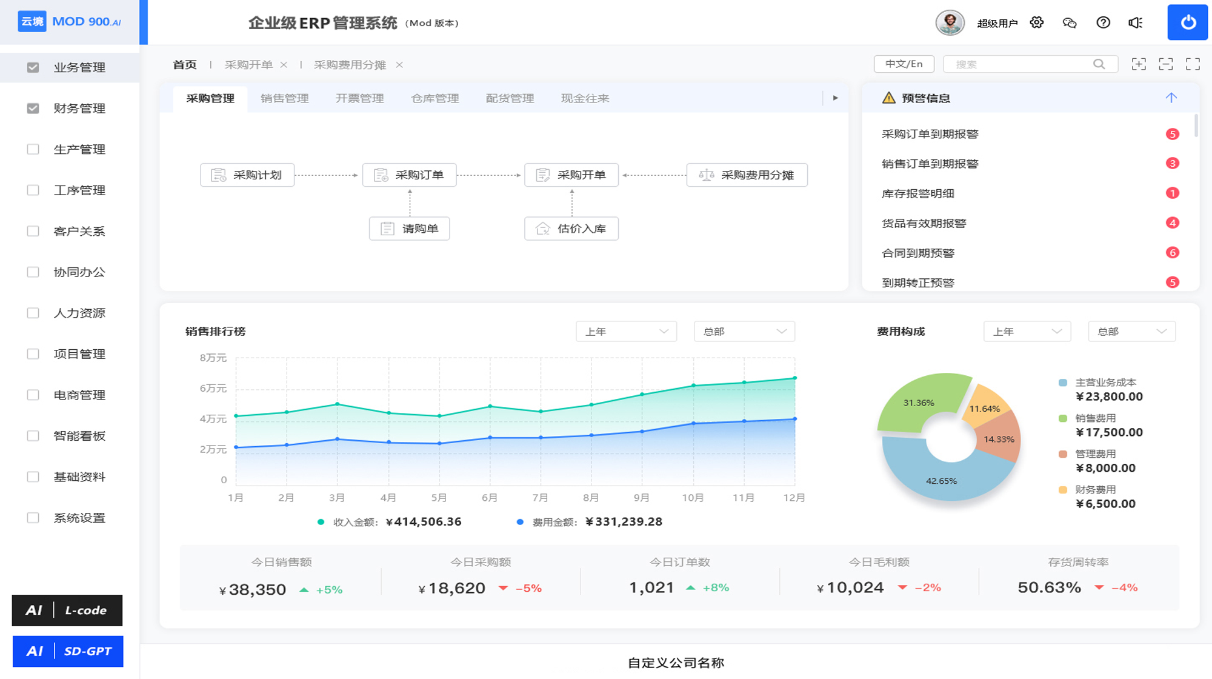This screenshot has height=679, width=1212.
Task: Open the 请购单 flow node
Action: [x=410, y=229]
